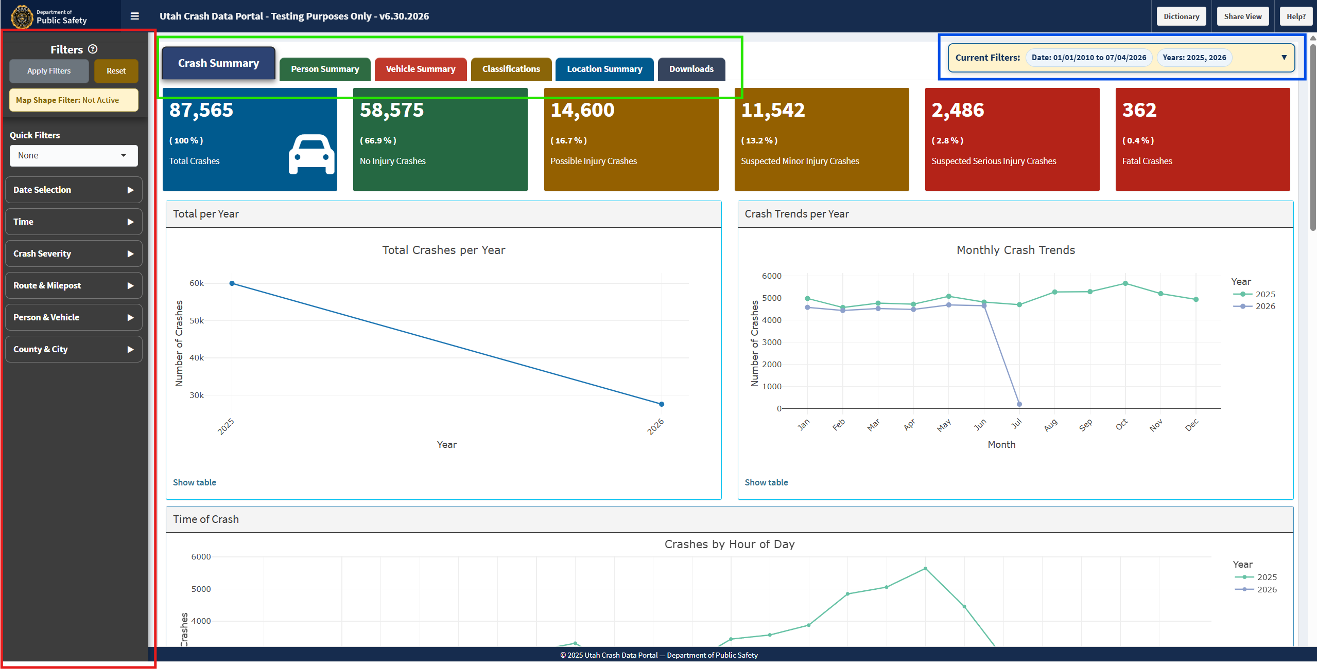Switch to the Person Summary tab
The image size is (1317, 669).
click(x=325, y=69)
